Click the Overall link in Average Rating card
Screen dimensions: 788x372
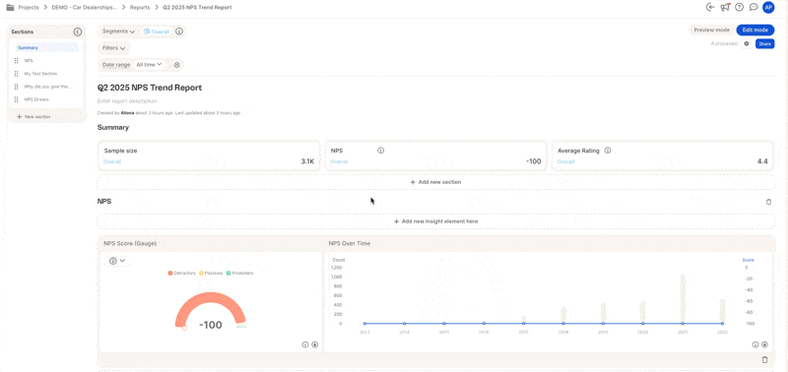[565, 161]
